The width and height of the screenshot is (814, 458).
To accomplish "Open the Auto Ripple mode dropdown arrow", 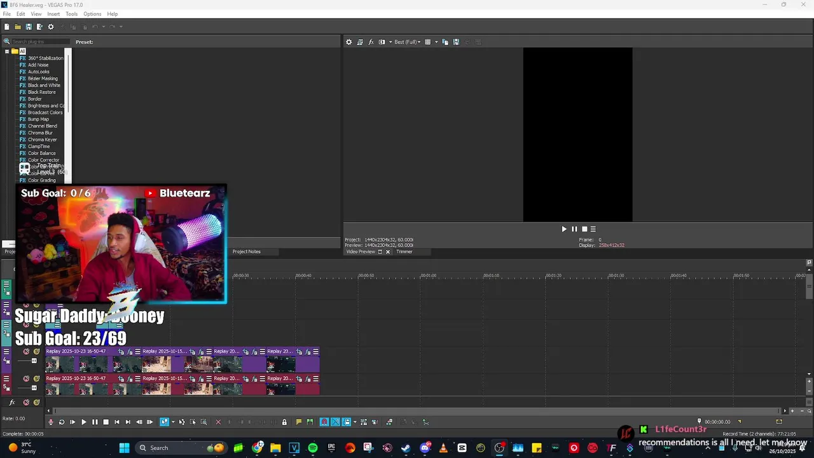I will pyautogui.click(x=355, y=422).
